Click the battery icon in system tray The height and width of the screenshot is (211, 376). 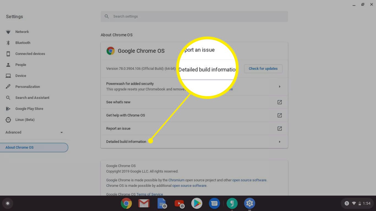[360, 203]
